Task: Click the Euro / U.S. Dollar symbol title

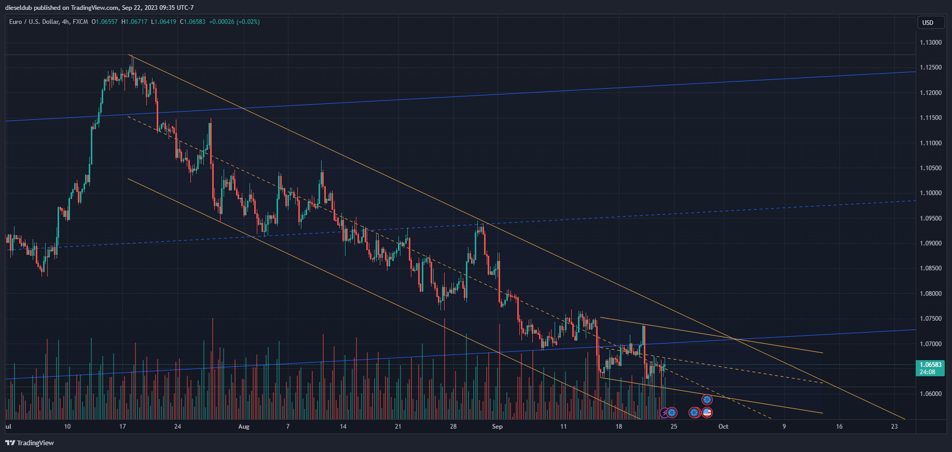Action: 33,22
